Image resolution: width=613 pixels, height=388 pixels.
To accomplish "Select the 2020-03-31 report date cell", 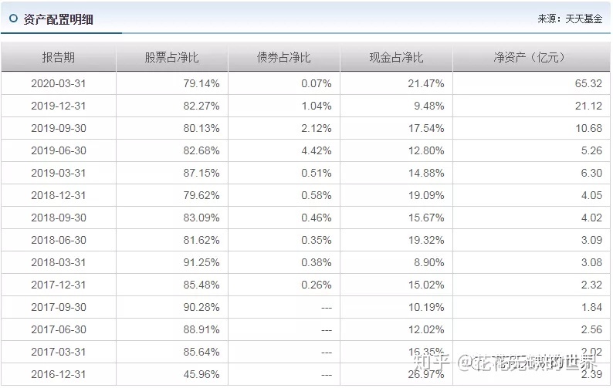I will (x=59, y=83).
